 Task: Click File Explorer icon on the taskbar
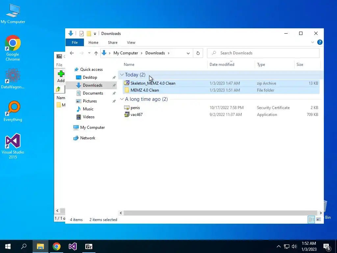point(40,246)
